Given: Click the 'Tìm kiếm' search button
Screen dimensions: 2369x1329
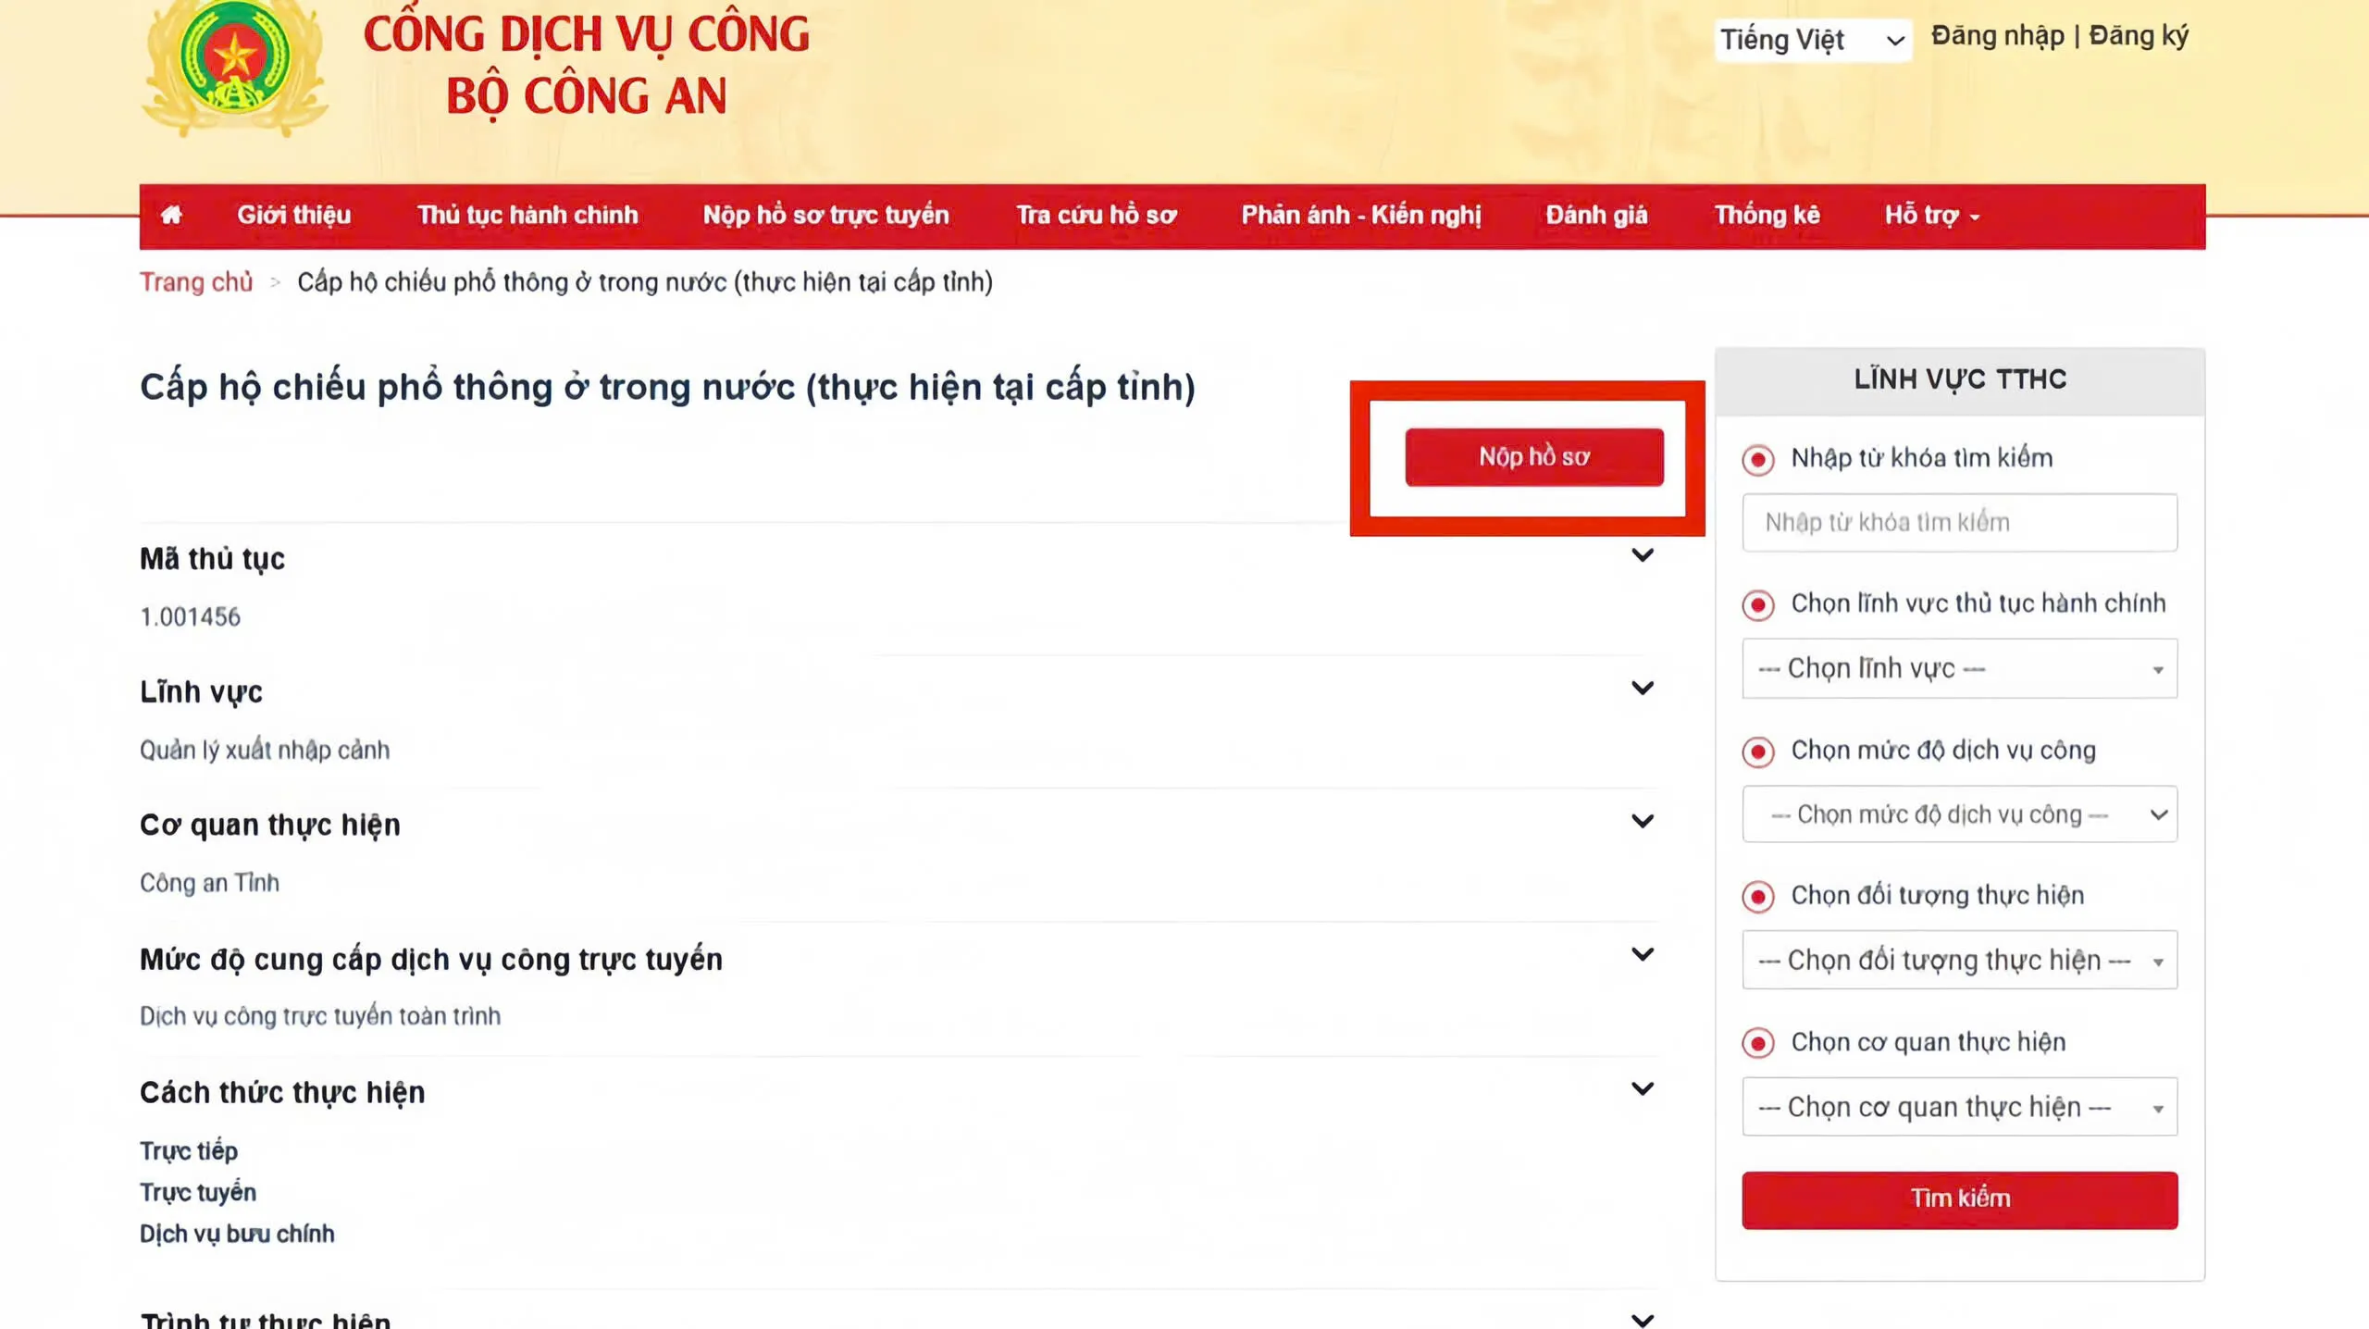Looking at the screenshot, I should (x=1959, y=1199).
